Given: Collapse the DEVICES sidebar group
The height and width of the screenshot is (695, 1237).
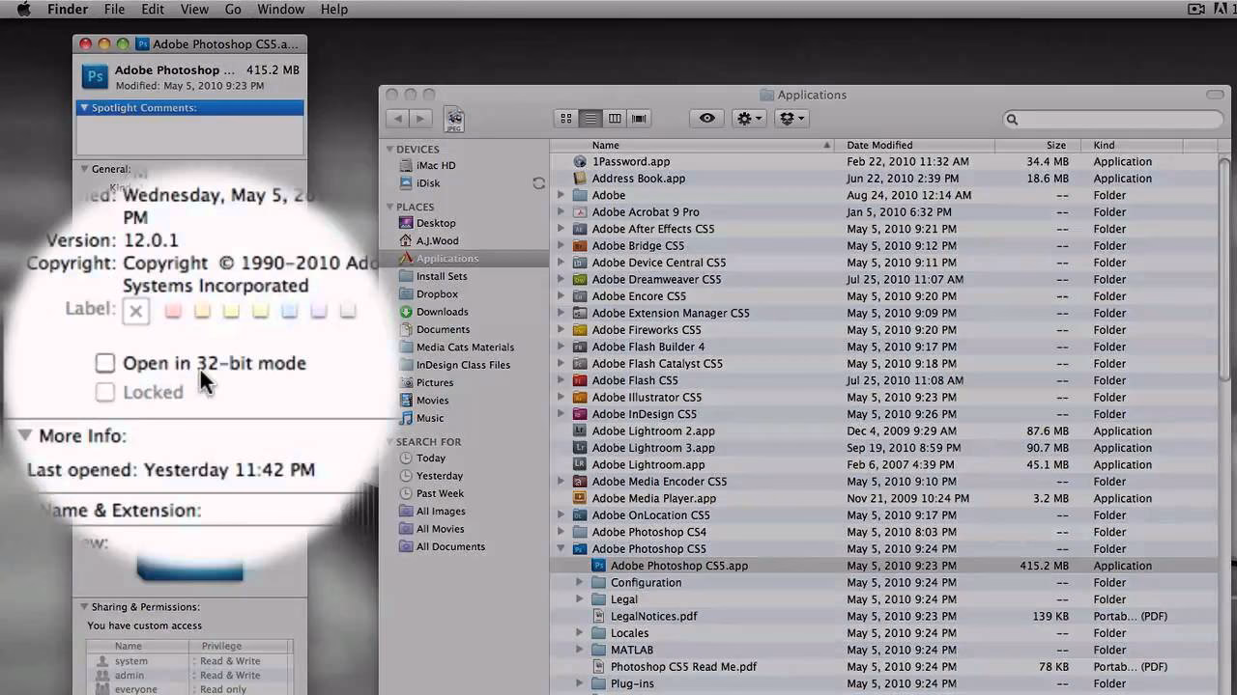Looking at the screenshot, I should (389, 150).
